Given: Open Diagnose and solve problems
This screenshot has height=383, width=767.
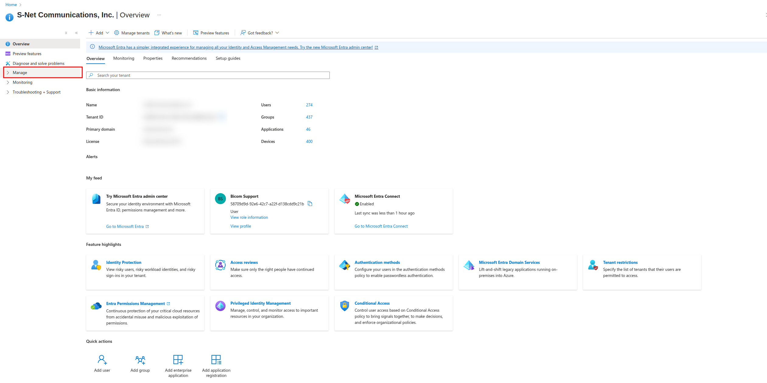Looking at the screenshot, I should pyautogui.click(x=38, y=63).
